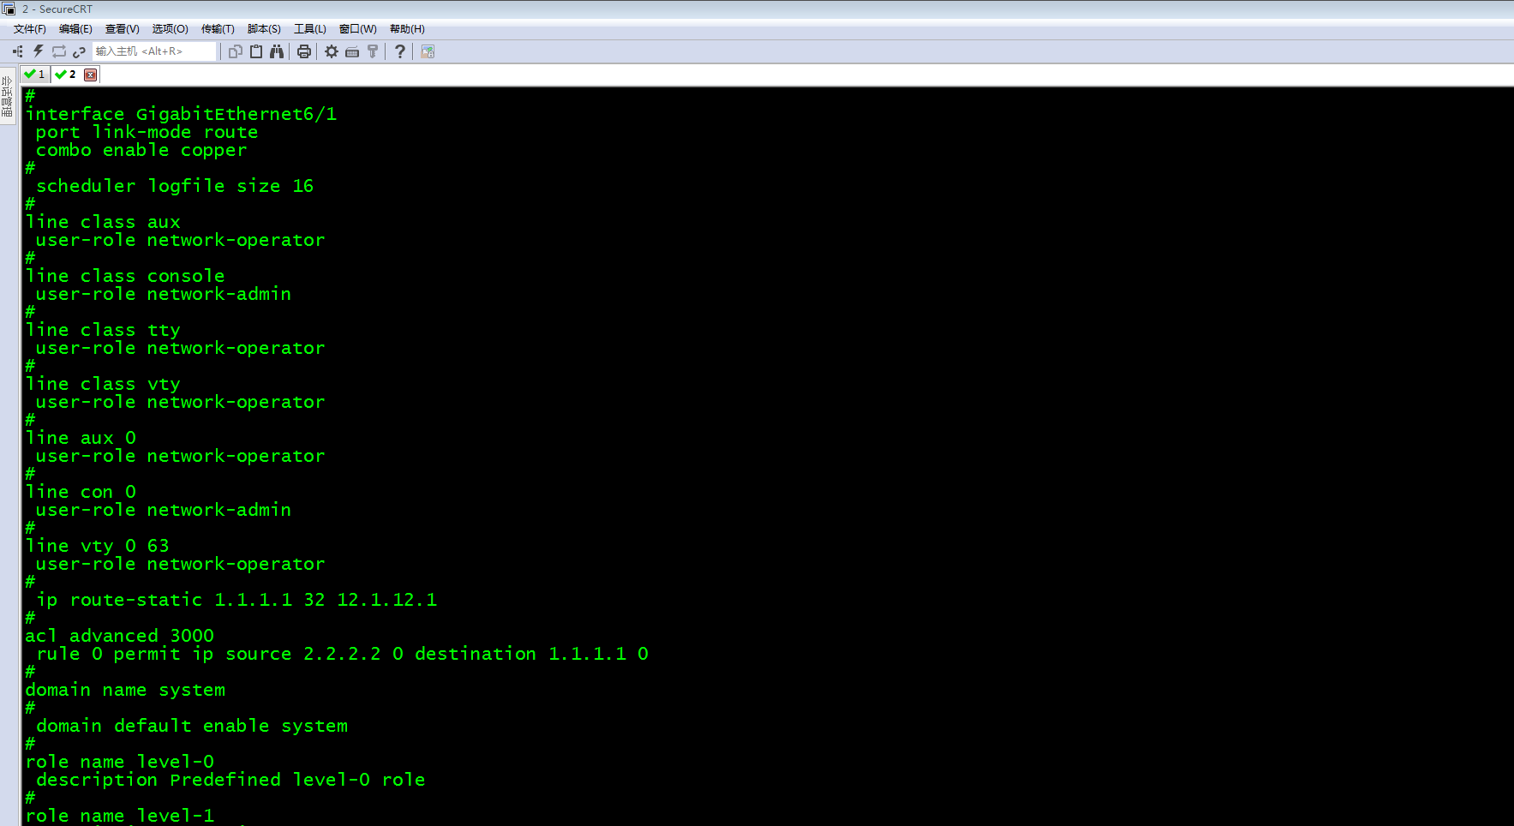Open Session Options gear icon
Screen dimensions: 1514x826
(x=332, y=51)
